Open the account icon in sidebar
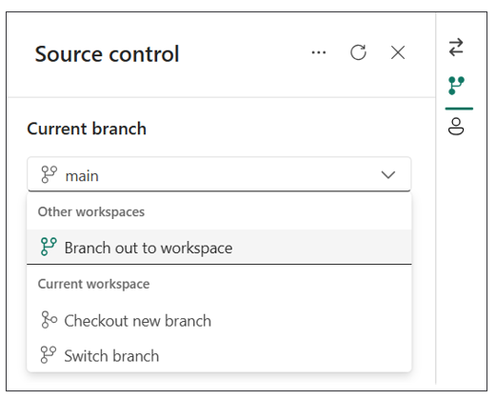Screen dimensions: 496x399 pos(456,127)
